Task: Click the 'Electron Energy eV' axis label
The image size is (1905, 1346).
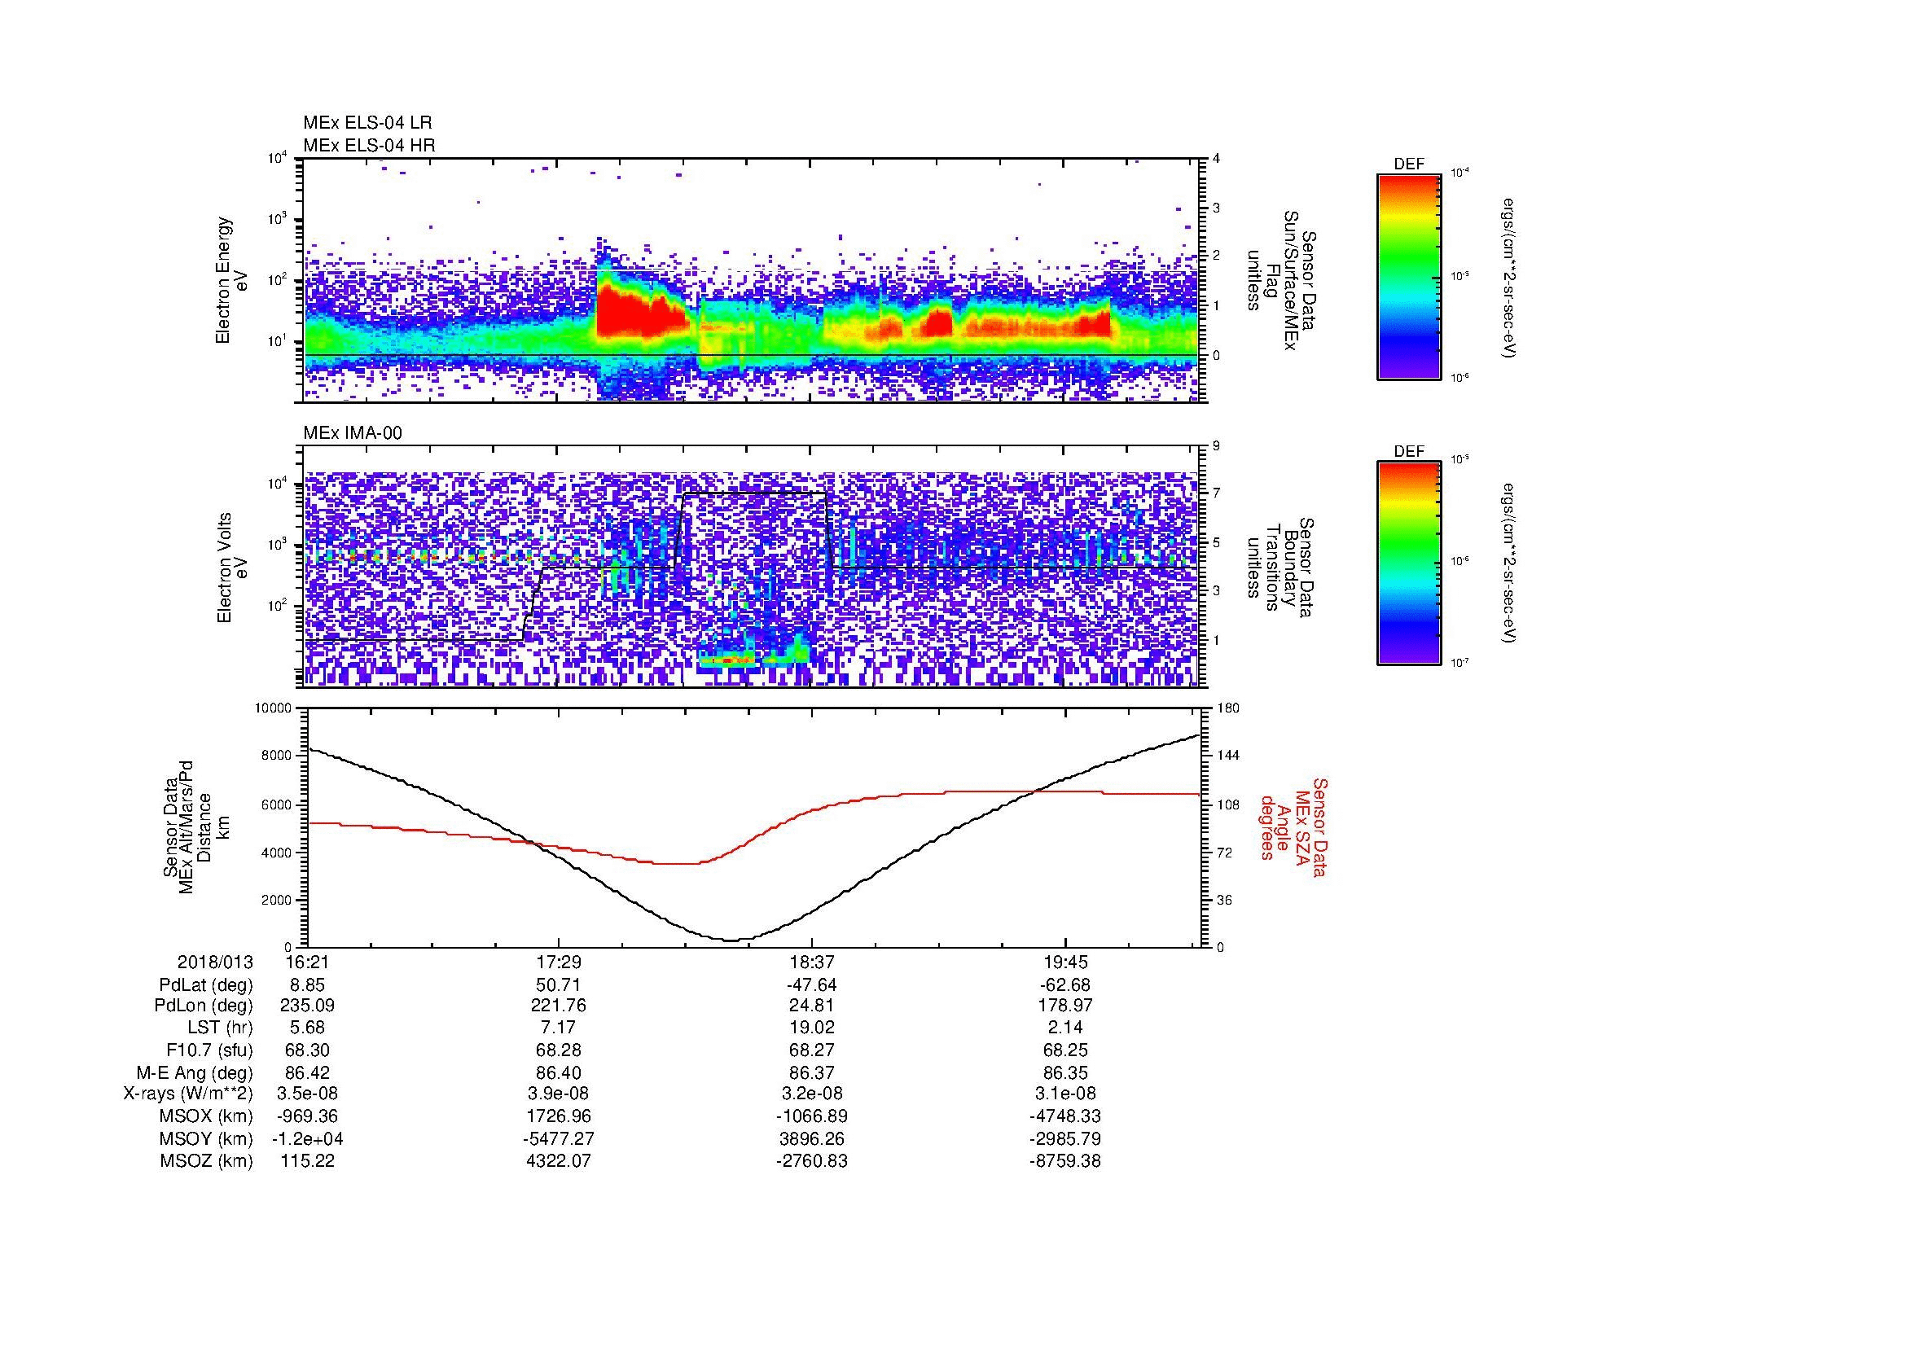Action: tap(230, 280)
